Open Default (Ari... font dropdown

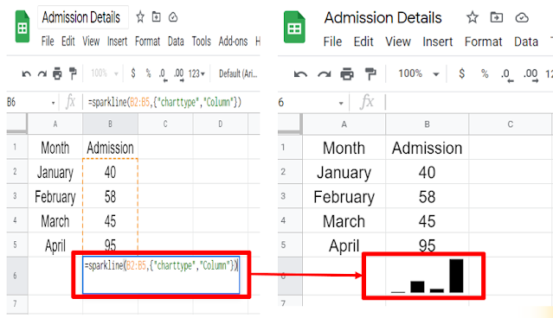click(238, 73)
